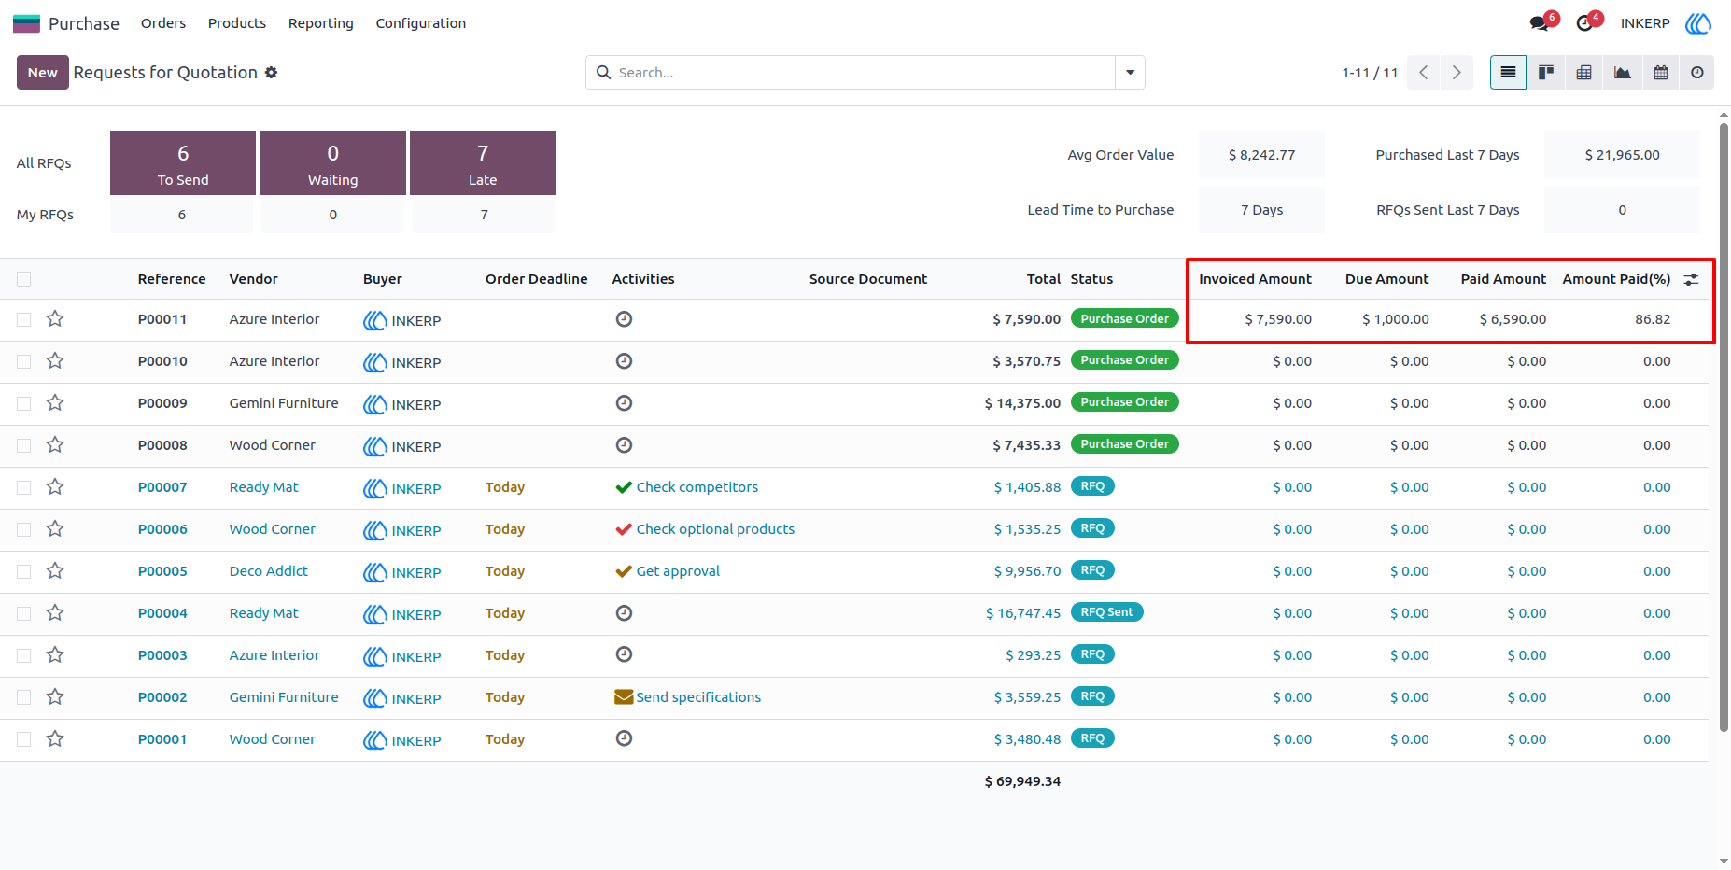Switch to activity view

tap(1697, 72)
